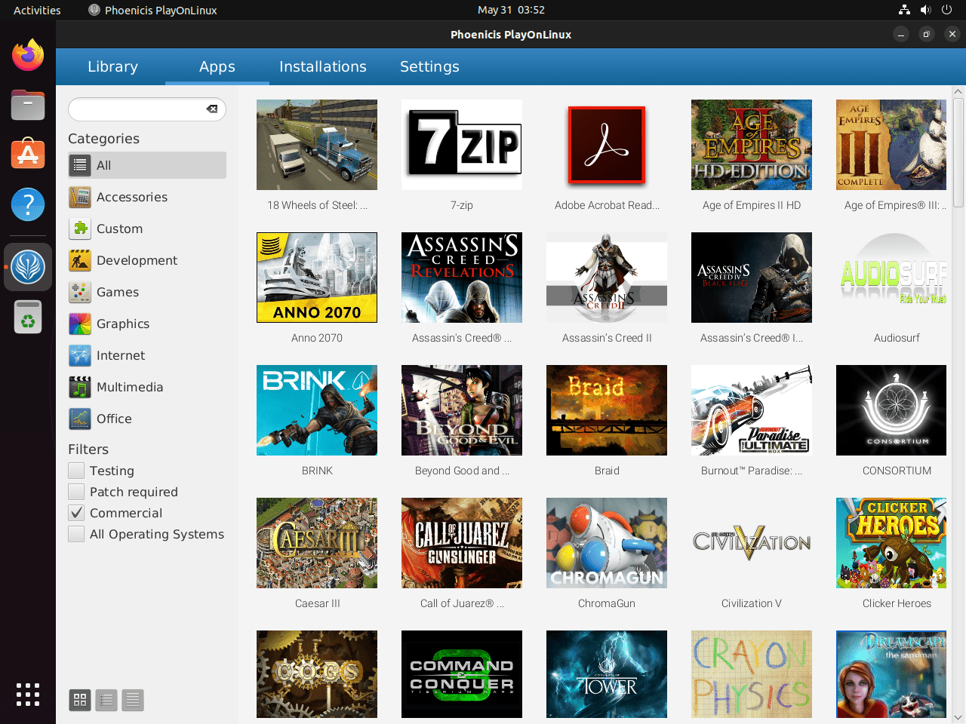Choose the Multimedia category
Screen dimensions: 966x724
pyautogui.click(x=147, y=387)
